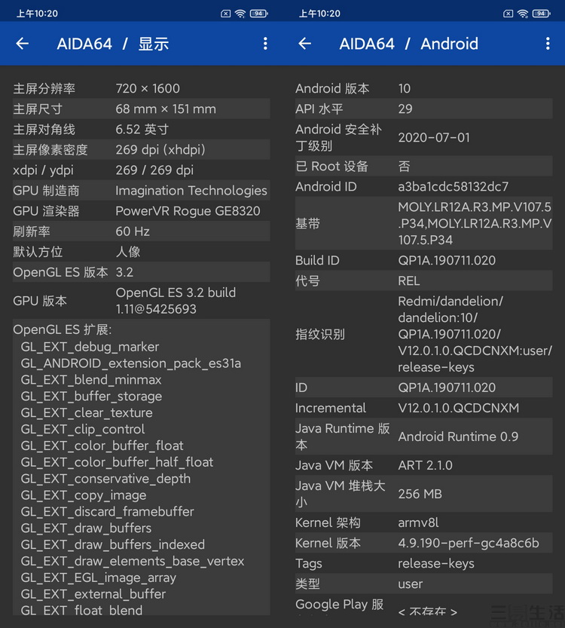Tap the AIDA64 / Android title
565x628 pixels.
[408, 43]
